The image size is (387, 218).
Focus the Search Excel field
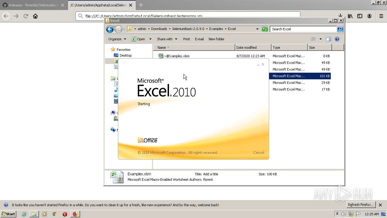point(303,29)
